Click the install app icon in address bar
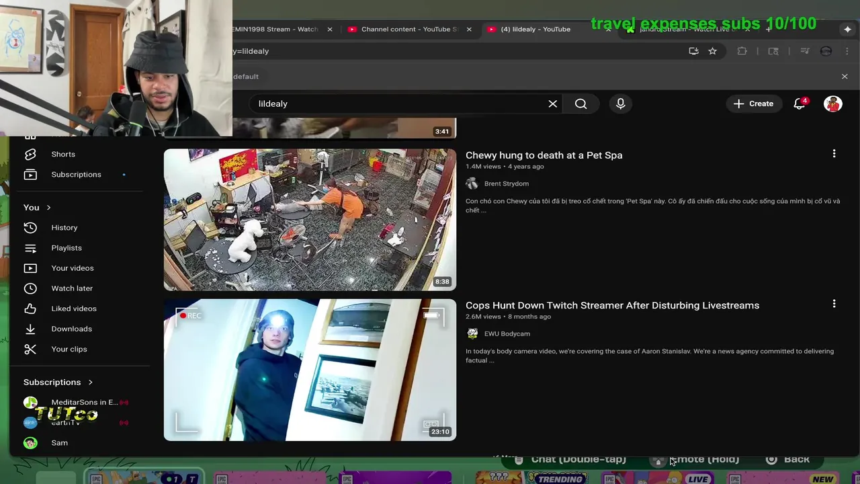Image resolution: width=860 pixels, height=484 pixels. pyautogui.click(x=693, y=51)
